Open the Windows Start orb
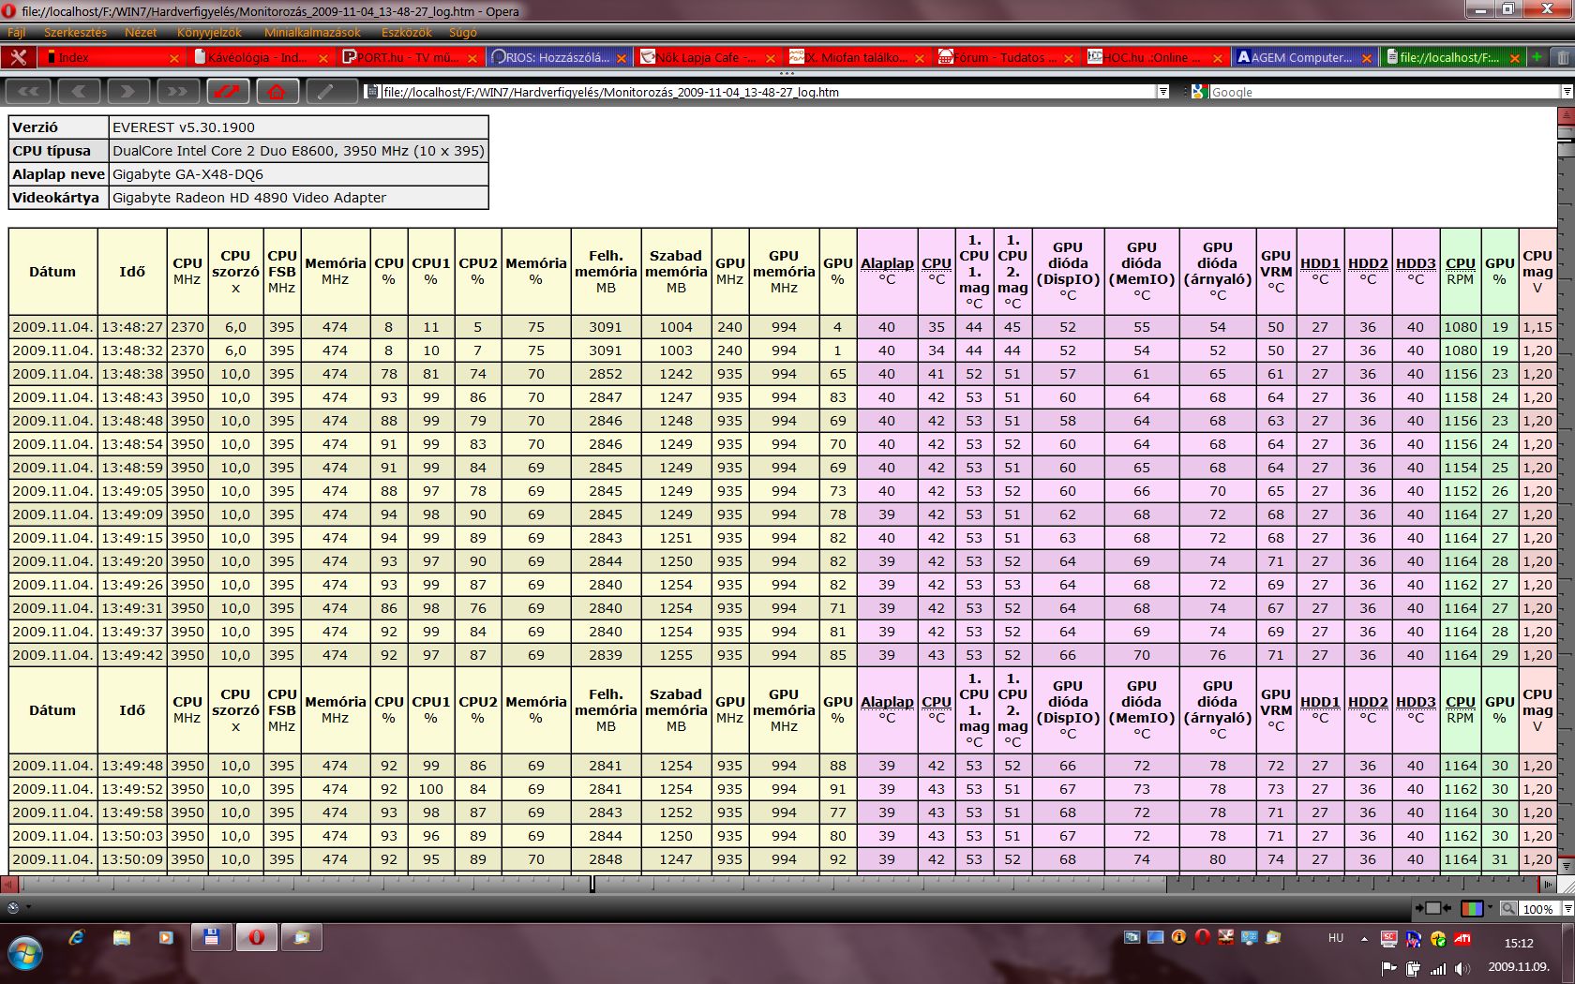The width and height of the screenshot is (1575, 984). pos(25,953)
